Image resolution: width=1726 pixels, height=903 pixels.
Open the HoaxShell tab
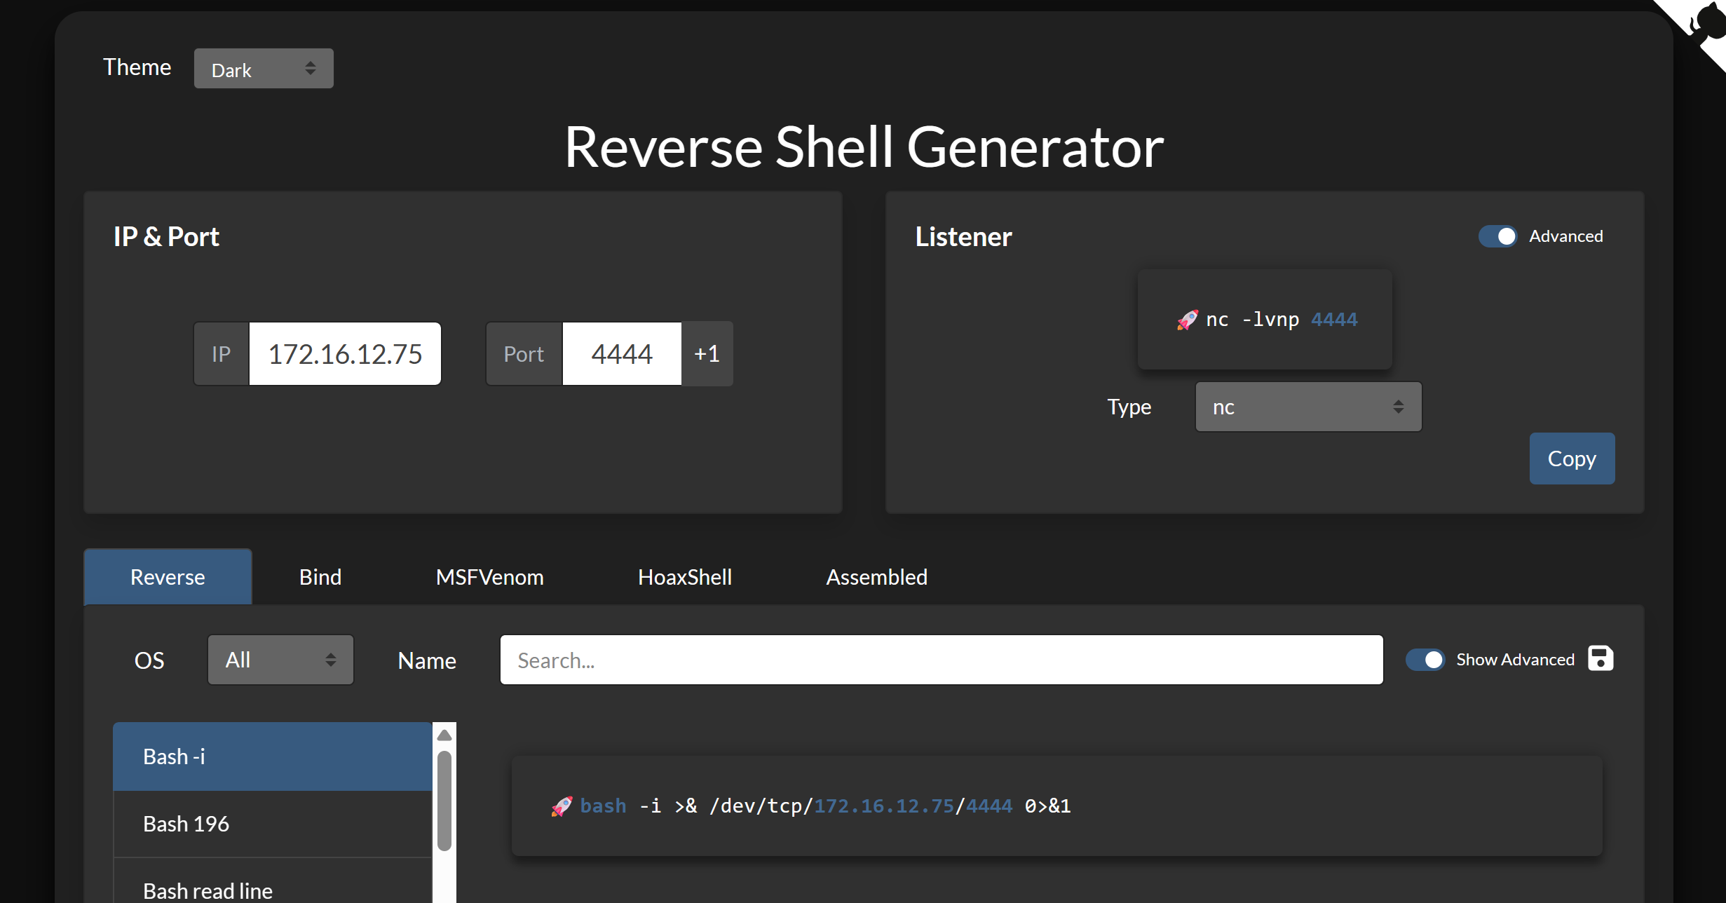coord(685,576)
